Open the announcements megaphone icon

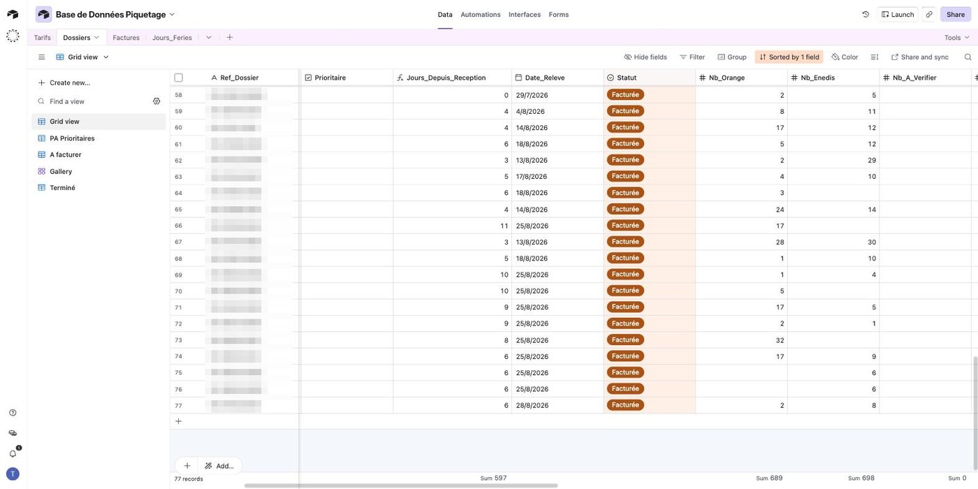pos(13,433)
